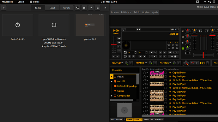218x122 pixels.
Task: Add a new box with plus icon
Action: [4, 8]
